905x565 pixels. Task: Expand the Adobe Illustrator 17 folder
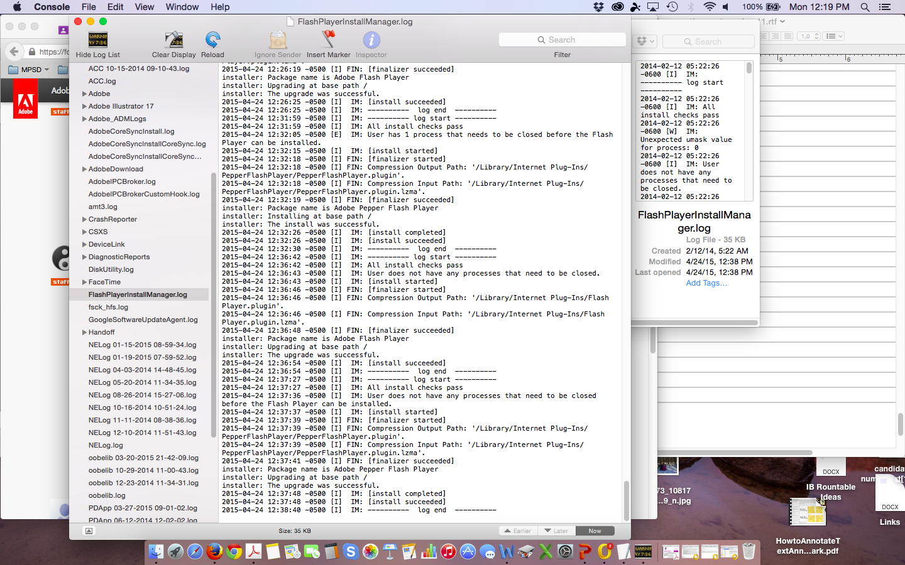pos(84,106)
